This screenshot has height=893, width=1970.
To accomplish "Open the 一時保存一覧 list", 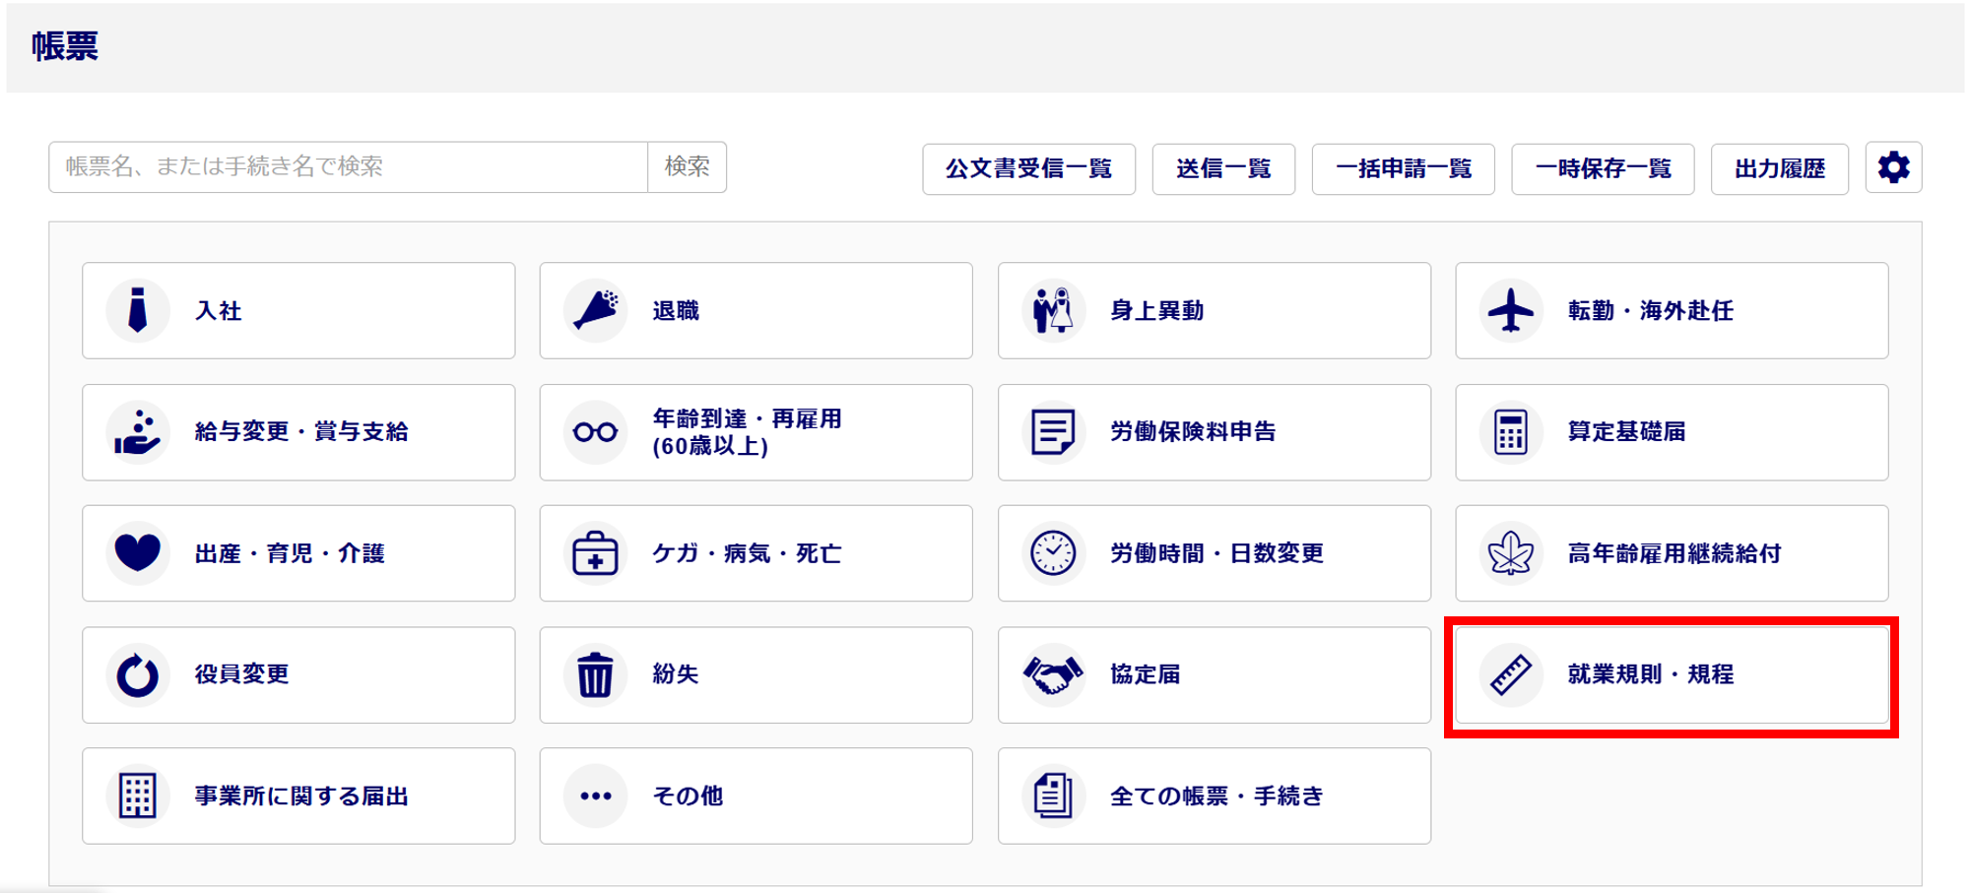I will [1603, 168].
